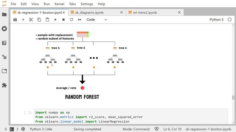The image size is (236, 132).
Task: Open the Tabs menu
Action: (72, 4)
